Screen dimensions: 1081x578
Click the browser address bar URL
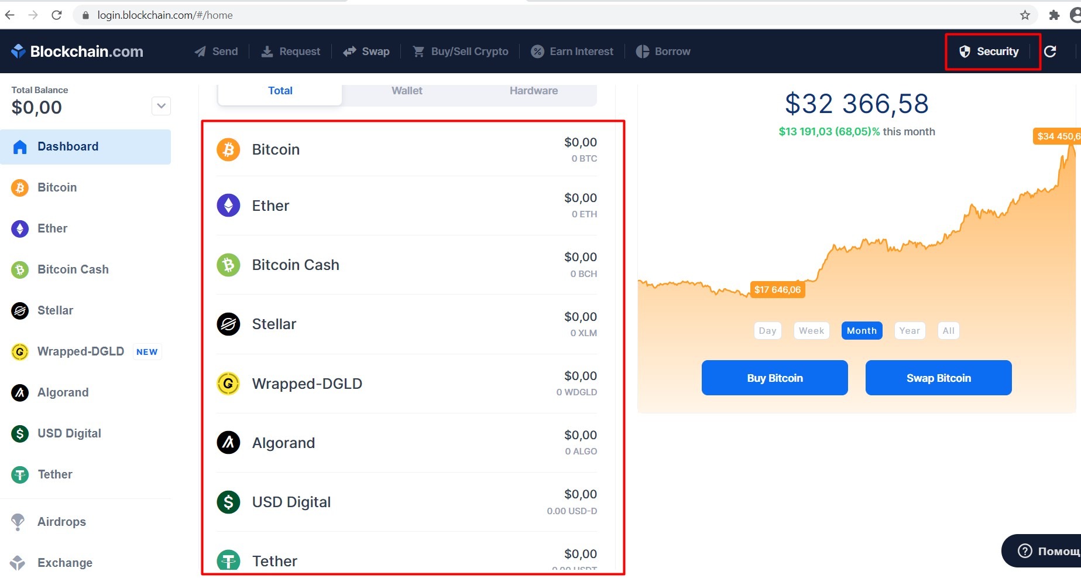point(165,15)
